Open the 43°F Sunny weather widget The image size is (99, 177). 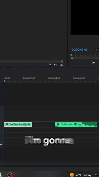click(x=81, y=175)
